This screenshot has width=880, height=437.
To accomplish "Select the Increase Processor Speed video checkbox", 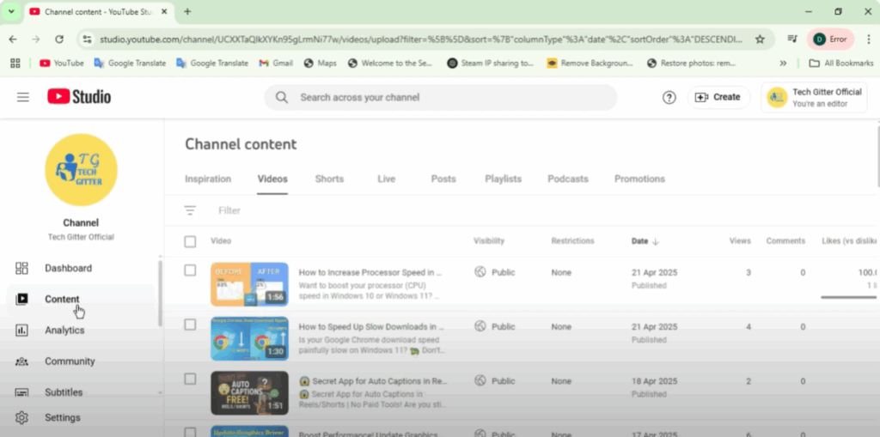I will pyautogui.click(x=191, y=270).
